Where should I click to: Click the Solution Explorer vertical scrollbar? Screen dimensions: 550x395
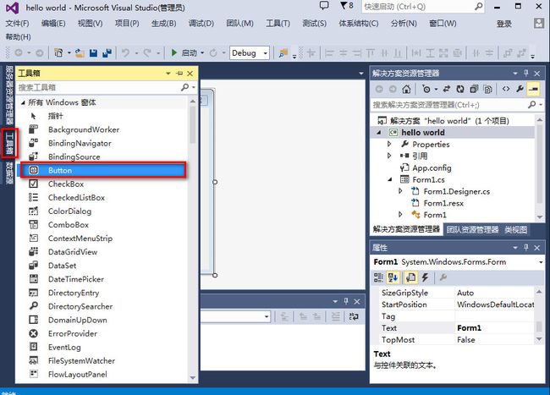point(540,165)
